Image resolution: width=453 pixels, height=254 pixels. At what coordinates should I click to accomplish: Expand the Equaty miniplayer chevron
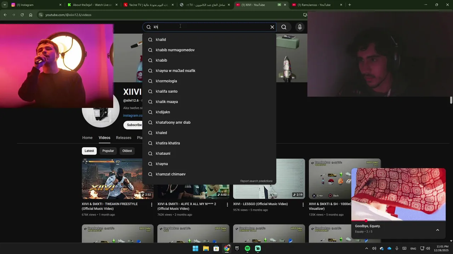coord(437,230)
